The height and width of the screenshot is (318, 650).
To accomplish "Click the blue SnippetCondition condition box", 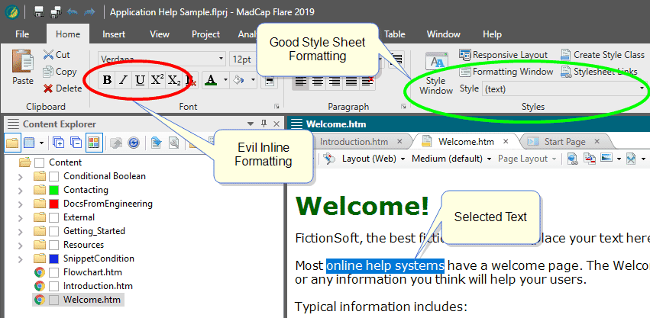I will pos(54,259).
